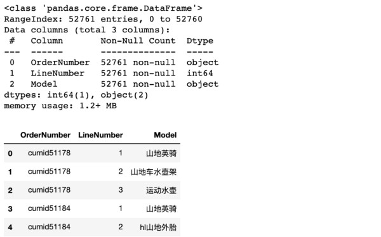Viewport: 381px width, 237px height.
Task: Click the 山地英骑 cell in row 0
Action: coord(161,153)
